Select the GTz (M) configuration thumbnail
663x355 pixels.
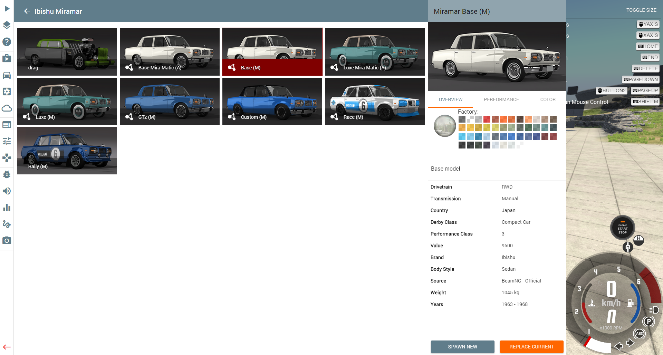tap(170, 101)
